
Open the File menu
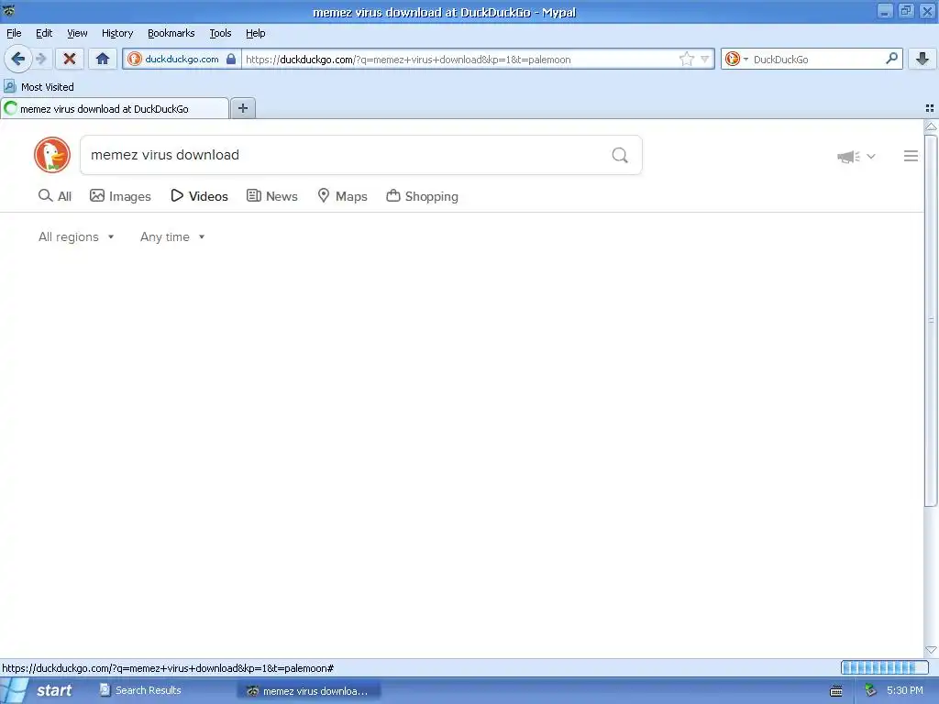click(x=14, y=33)
